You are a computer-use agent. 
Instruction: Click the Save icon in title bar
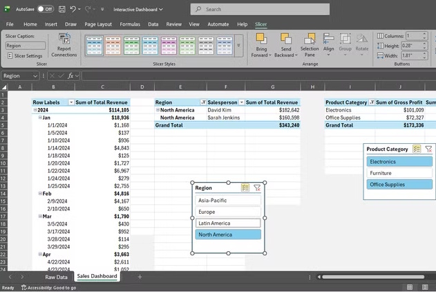(61, 9)
